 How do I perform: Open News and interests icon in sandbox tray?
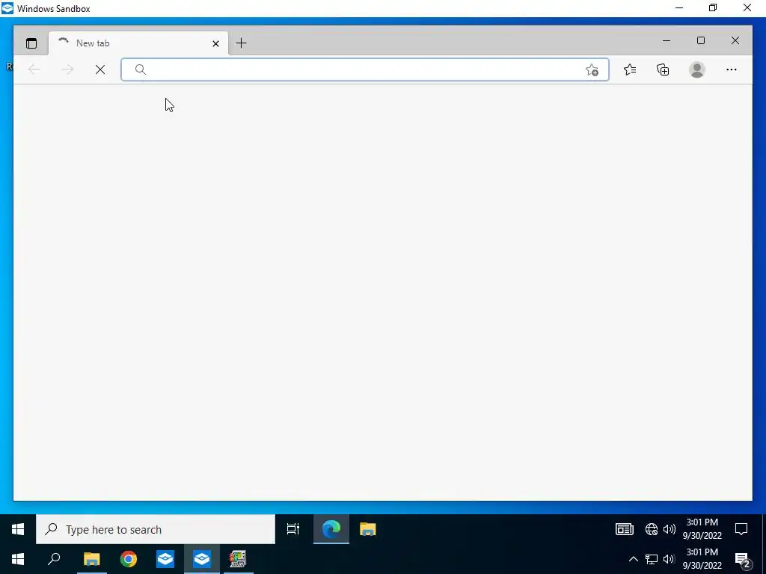(x=625, y=529)
